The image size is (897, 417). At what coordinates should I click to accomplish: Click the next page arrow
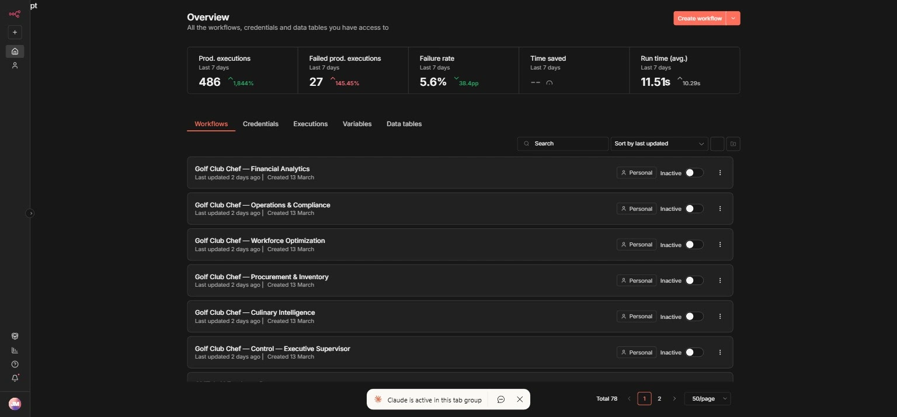tap(675, 399)
